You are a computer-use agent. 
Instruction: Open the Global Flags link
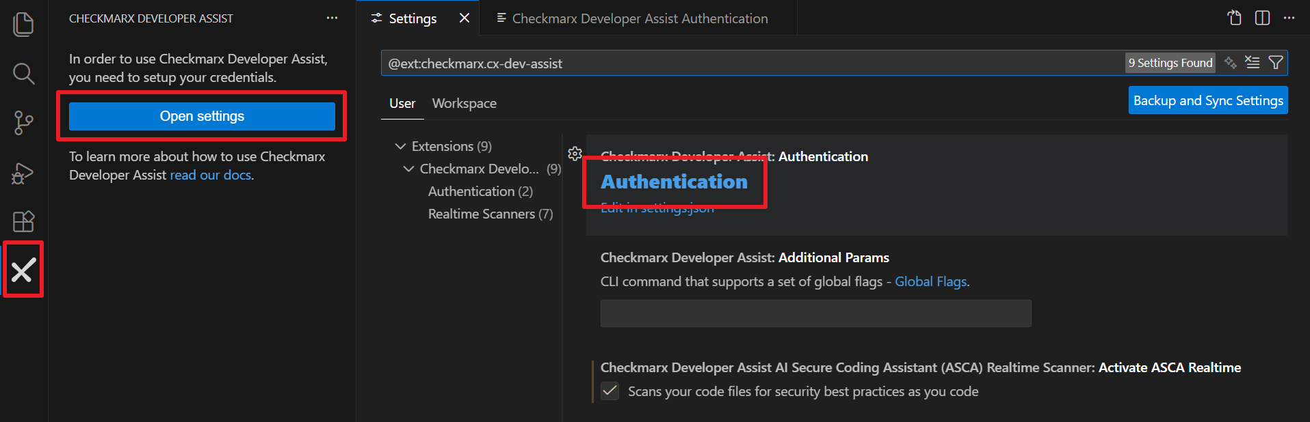[x=930, y=281]
